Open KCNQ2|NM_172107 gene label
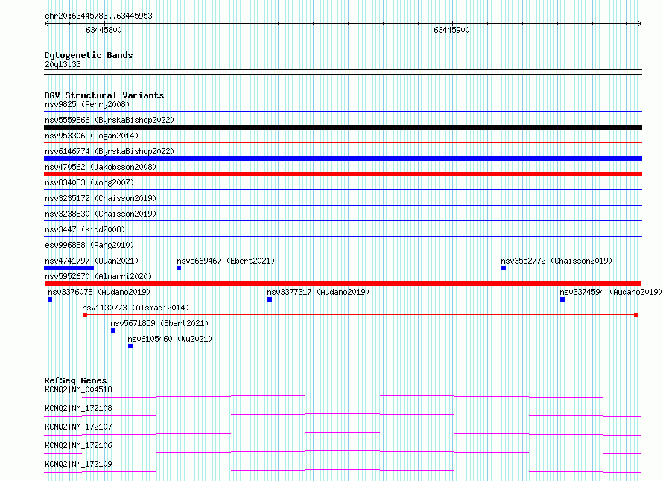Screen dimensions: 663x481 79,427
